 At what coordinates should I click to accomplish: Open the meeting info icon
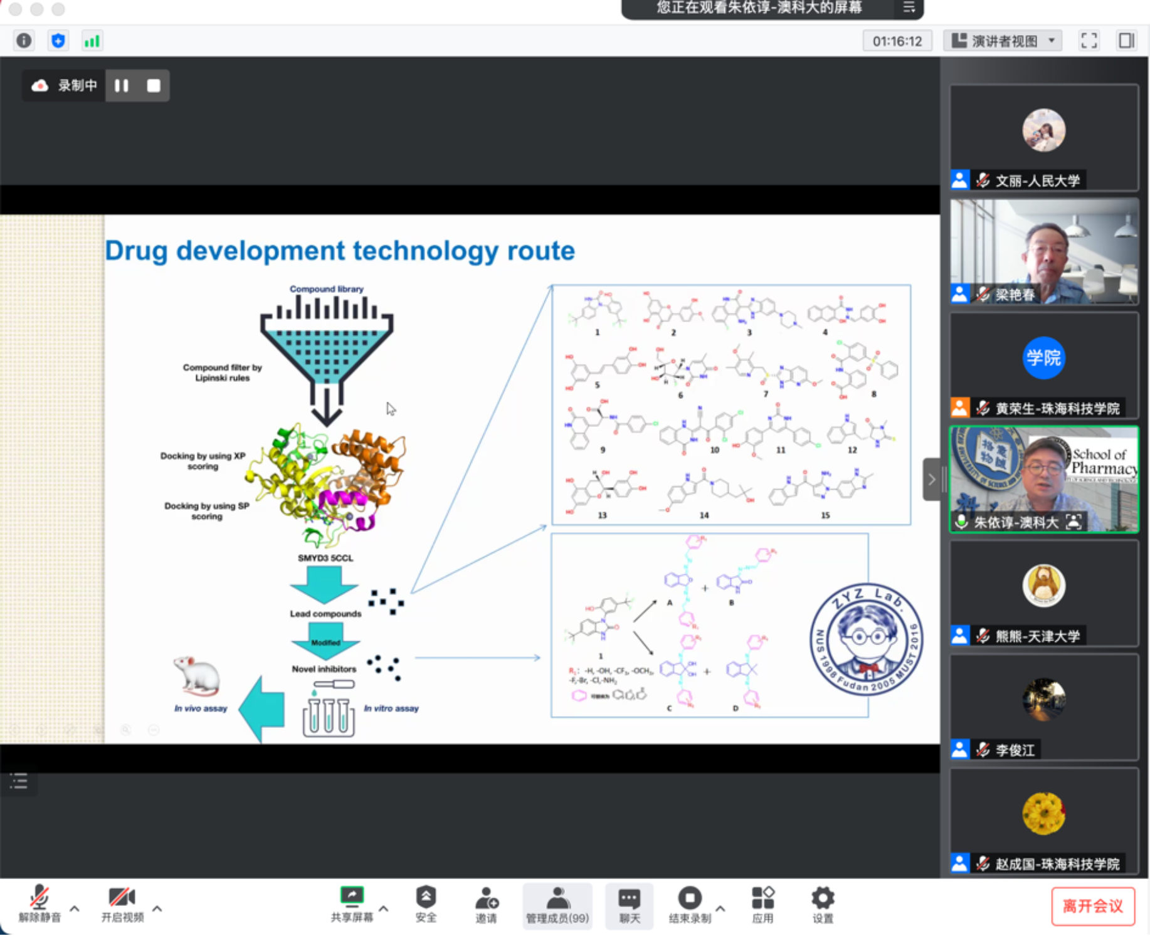click(x=24, y=41)
